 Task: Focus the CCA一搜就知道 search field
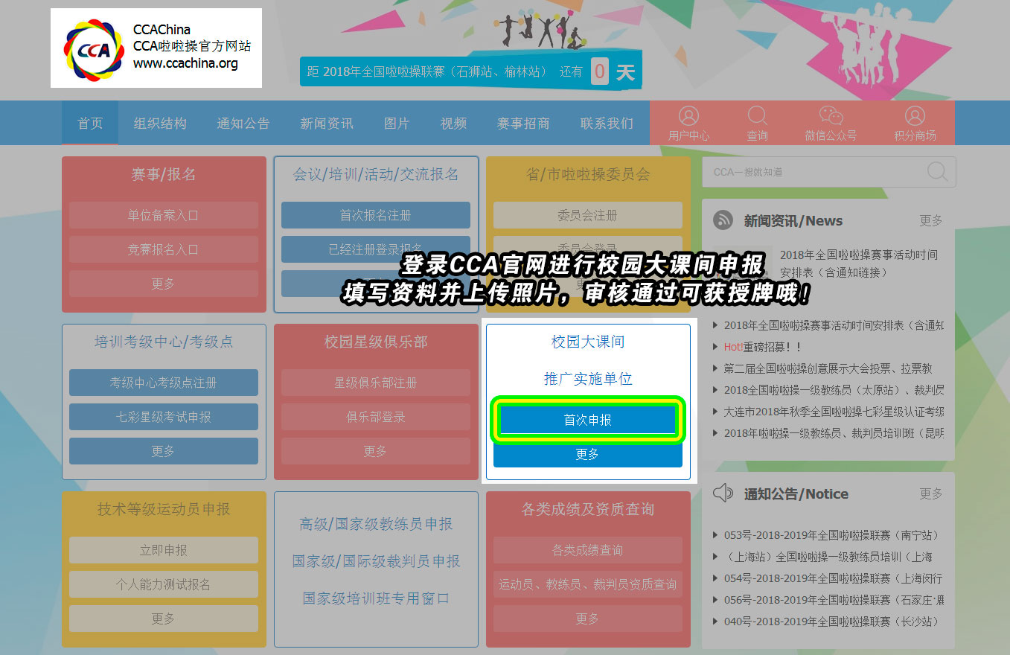(x=811, y=172)
